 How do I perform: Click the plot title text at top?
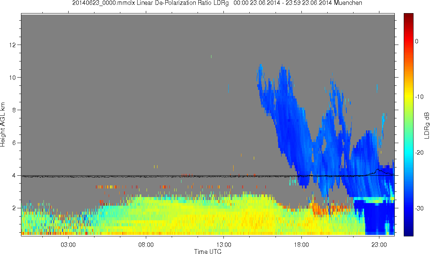click(x=217, y=3)
